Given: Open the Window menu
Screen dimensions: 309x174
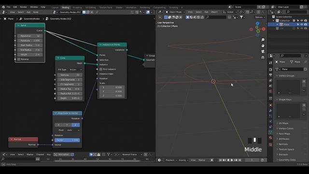Looking at the screenshot, I should coord(34,7).
